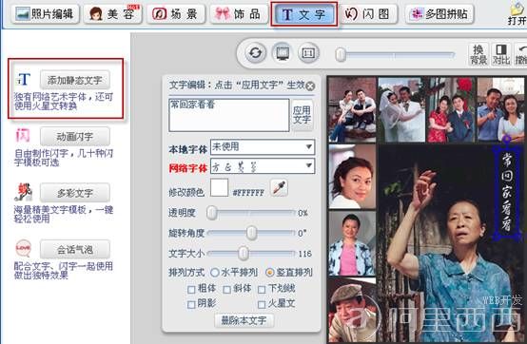Click the woman in pink shirt photo
This screenshot has width=527, height=344.
click(x=352, y=243)
